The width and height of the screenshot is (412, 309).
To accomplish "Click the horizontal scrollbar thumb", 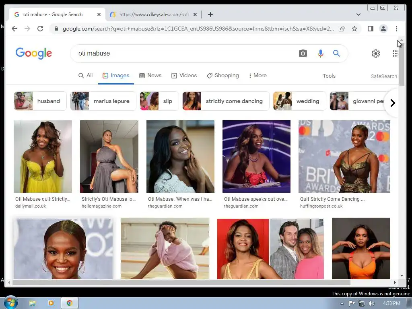I will click(x=181, y=282).
